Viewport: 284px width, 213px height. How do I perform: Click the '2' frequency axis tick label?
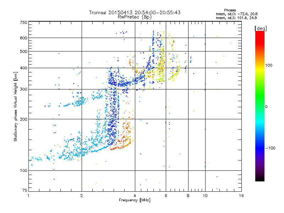(x=82, y=196)
